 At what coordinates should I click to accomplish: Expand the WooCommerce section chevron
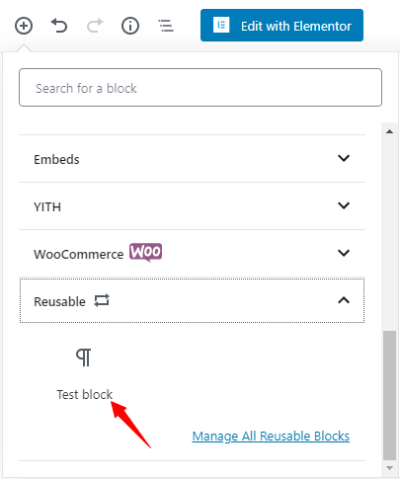click(x=344, y=253)
